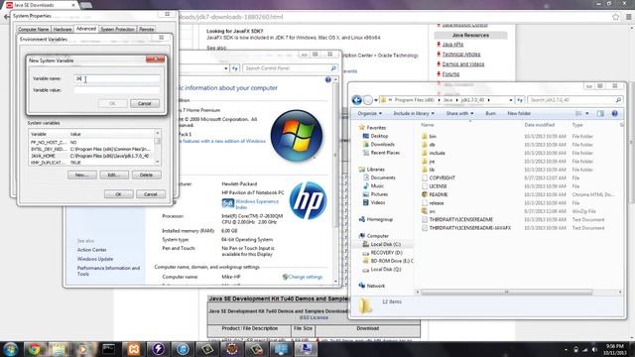This screenshot has height=357, width=635.
Task: Toggle the Explorer preview pane icon
Action: pos(600,114)
